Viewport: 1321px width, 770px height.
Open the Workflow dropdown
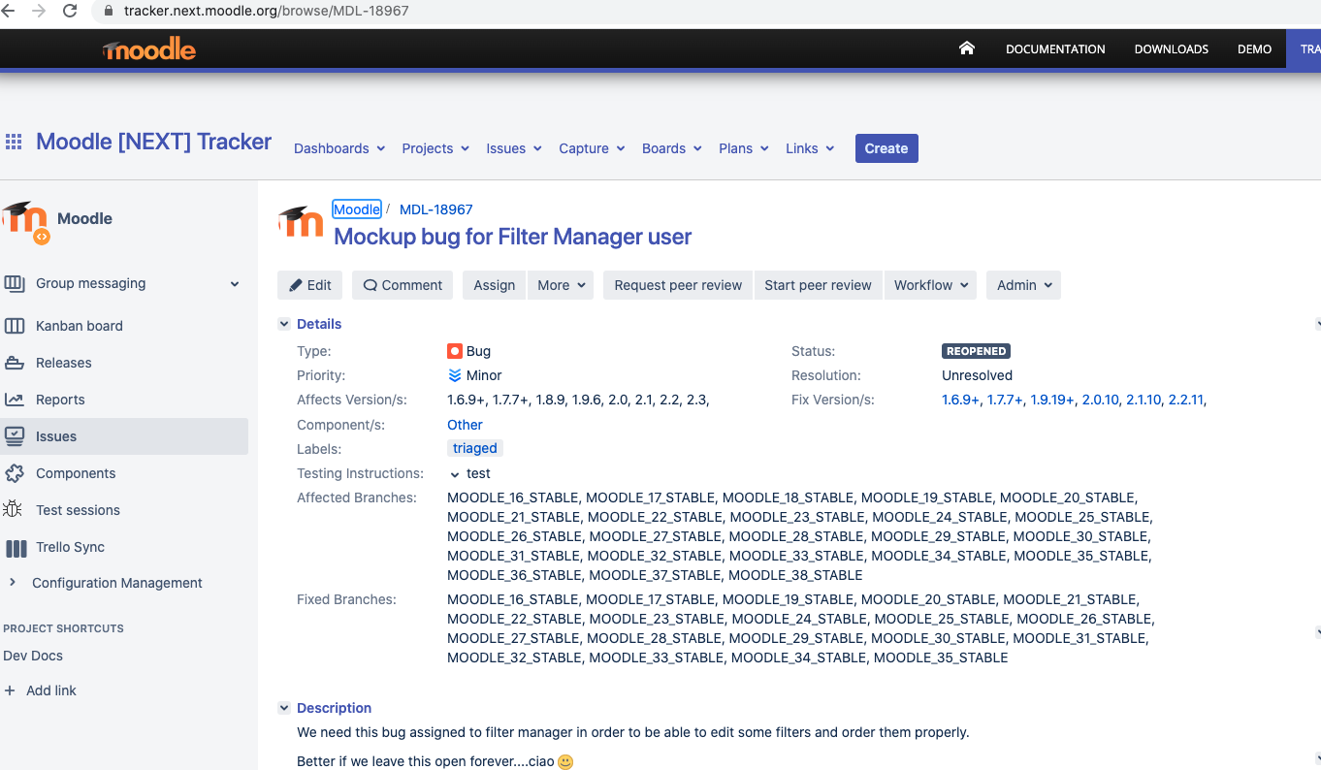pos(931,285)
